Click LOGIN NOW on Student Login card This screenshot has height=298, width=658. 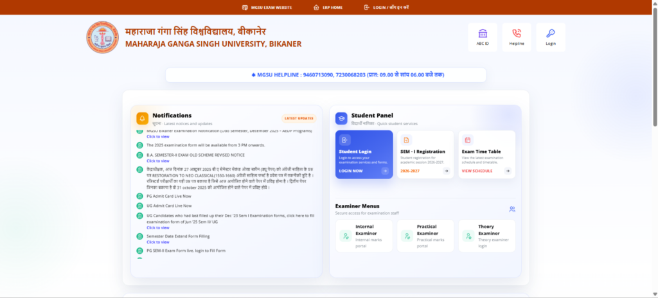351,171
